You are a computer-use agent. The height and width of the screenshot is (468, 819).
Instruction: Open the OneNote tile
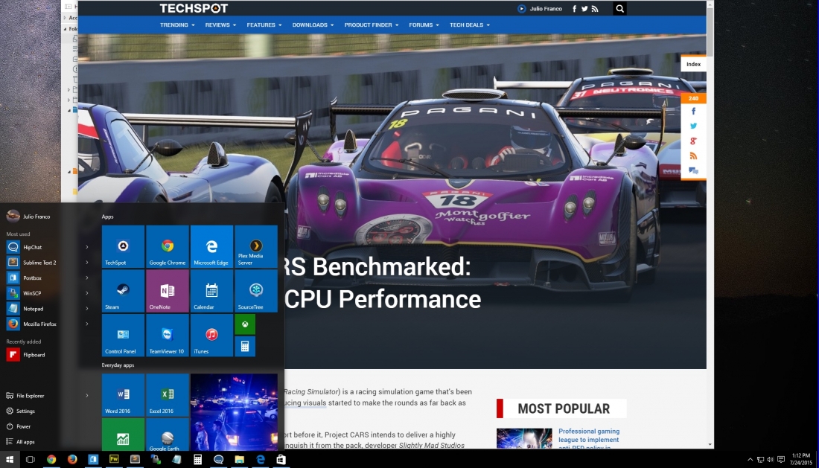click(x=167, y=291)
